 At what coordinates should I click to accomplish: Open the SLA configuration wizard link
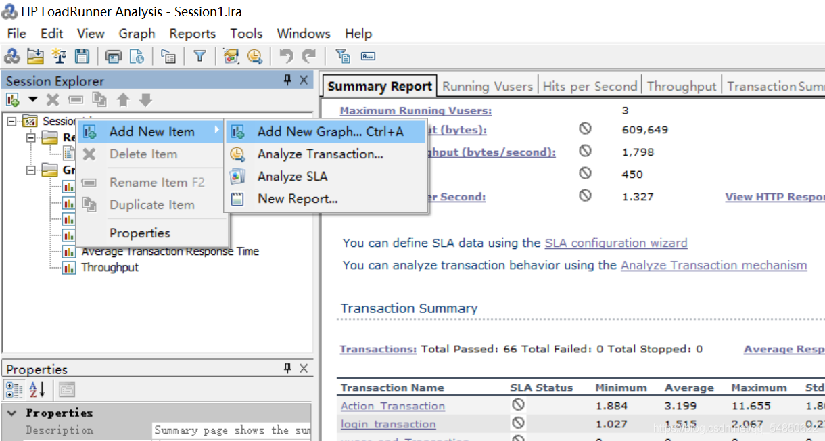616,243
